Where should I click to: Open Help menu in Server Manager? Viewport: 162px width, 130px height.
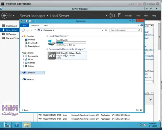coord(154,16)
